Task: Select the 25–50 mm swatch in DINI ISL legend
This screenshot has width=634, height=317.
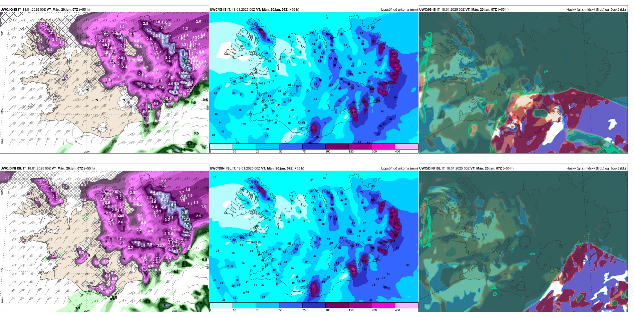Action: [268, 305]
